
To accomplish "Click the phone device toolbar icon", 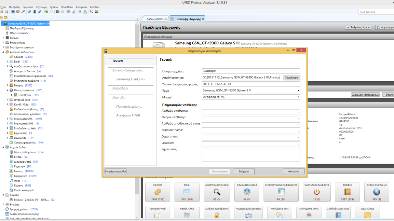I will coord(35,12).
